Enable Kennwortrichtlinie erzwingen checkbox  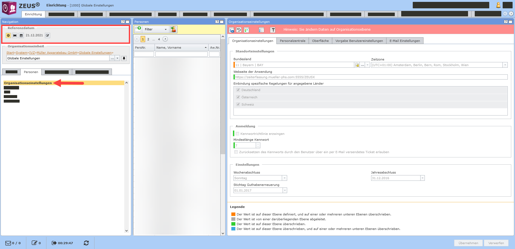(237, 134)
